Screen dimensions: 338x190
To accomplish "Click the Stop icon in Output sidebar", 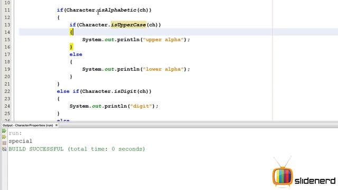I will point(4,143).
